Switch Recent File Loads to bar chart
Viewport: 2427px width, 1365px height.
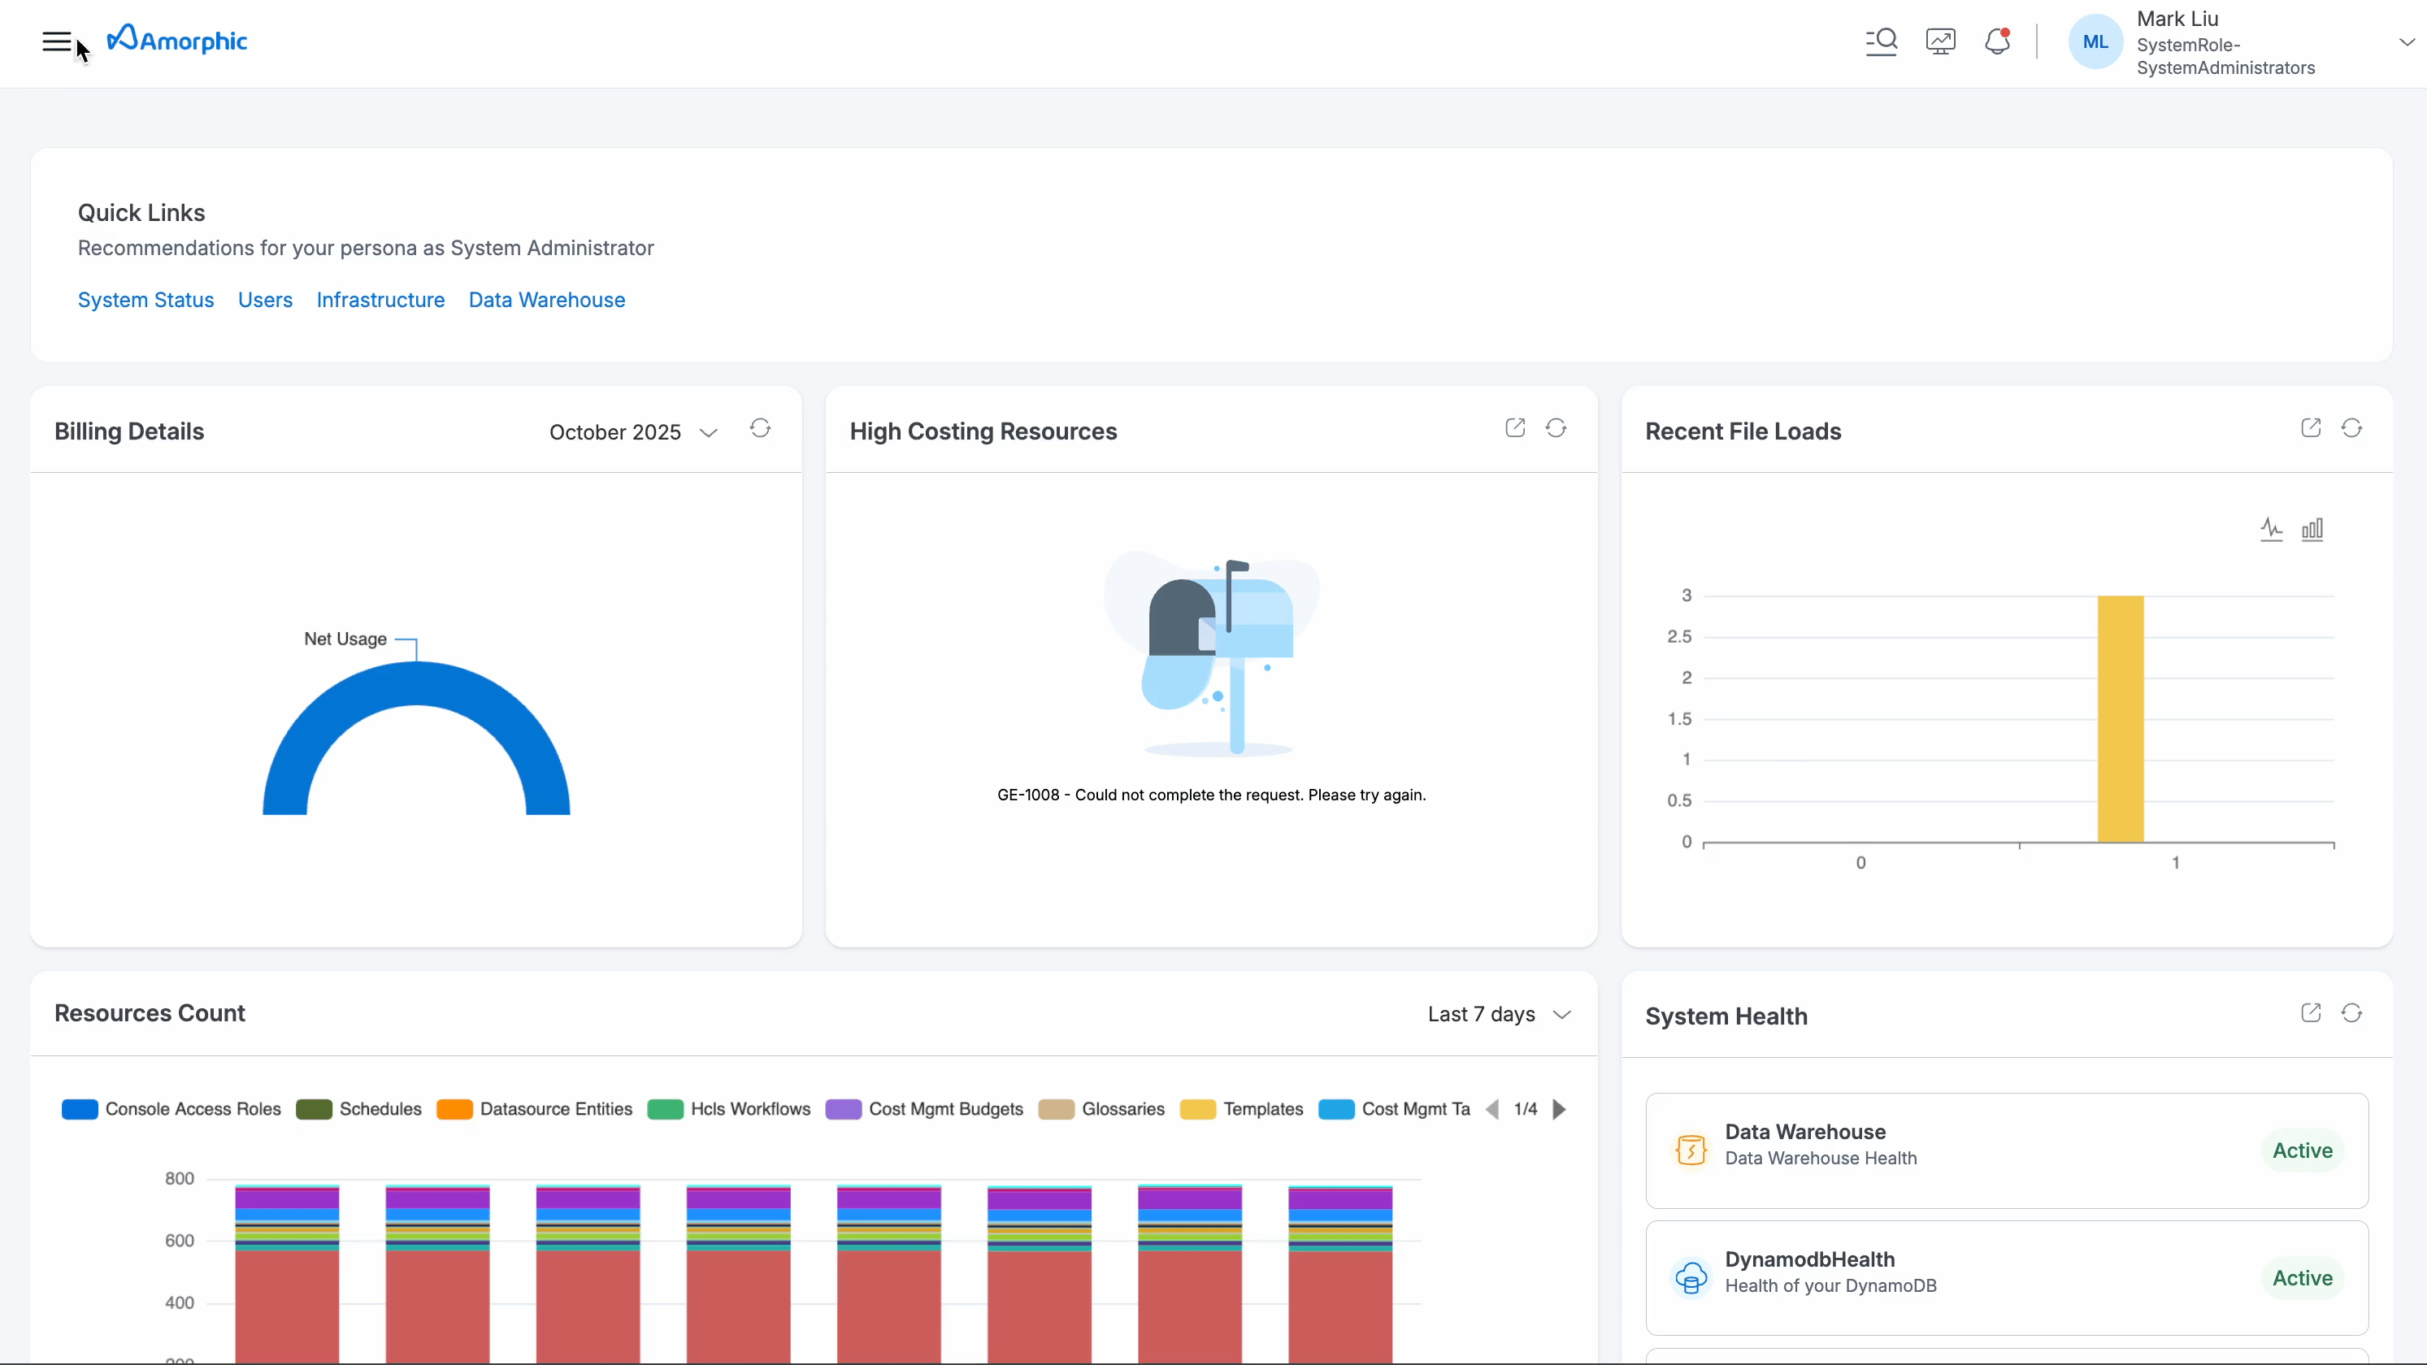2312,530
